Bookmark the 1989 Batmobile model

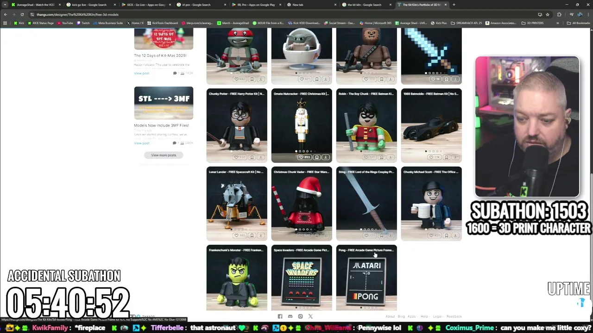click(x=447, y=157)
